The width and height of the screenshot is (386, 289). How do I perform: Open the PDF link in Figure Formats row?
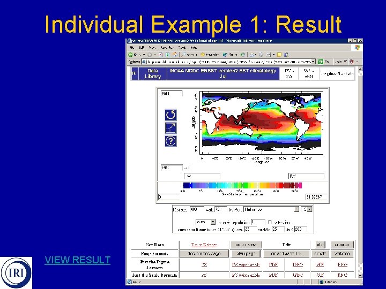click(273, 265)
